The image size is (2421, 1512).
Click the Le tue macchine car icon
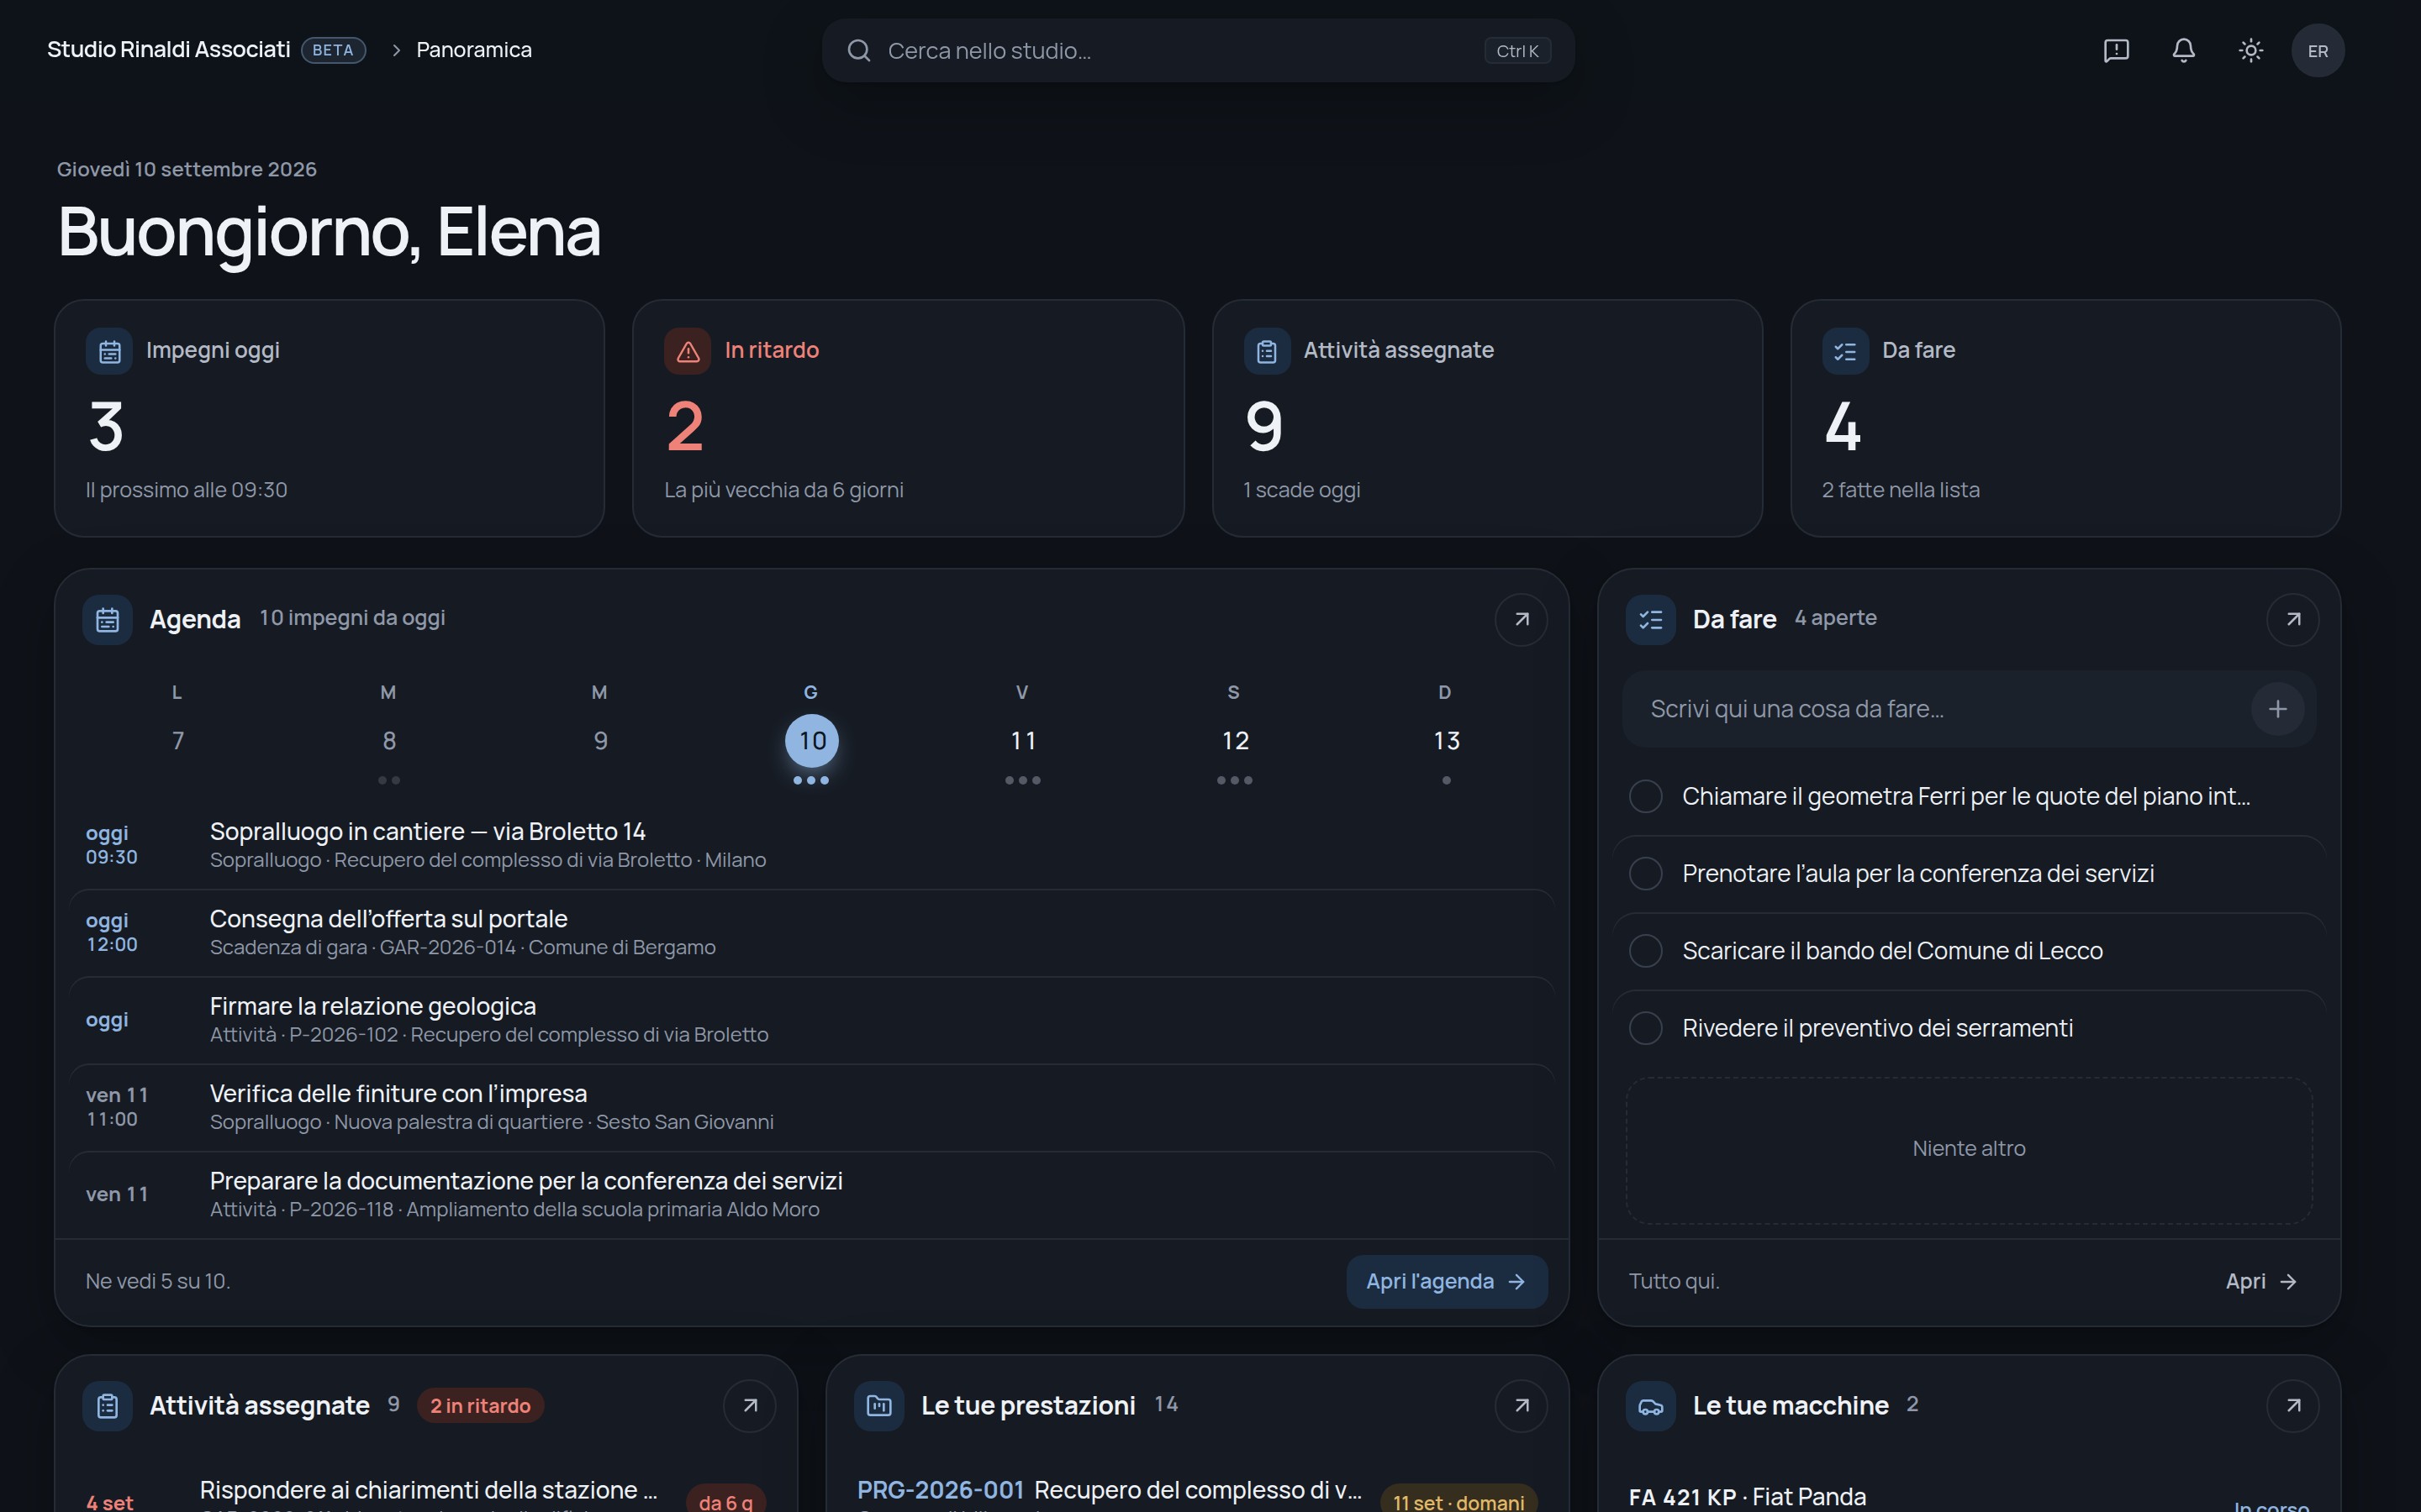coord(1651,1406)
